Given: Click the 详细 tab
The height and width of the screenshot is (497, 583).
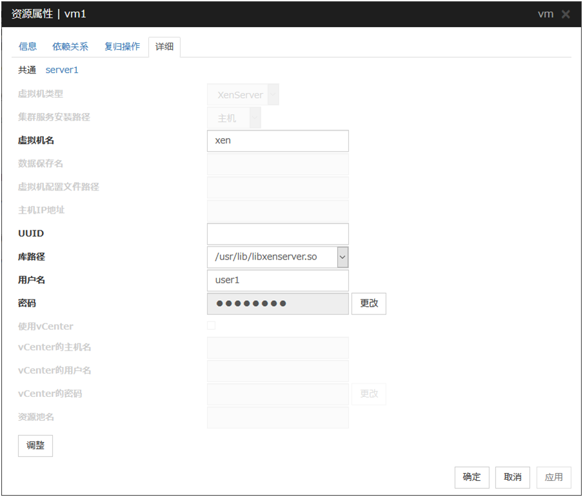Looking at the screenshot, I should (164, 46).
